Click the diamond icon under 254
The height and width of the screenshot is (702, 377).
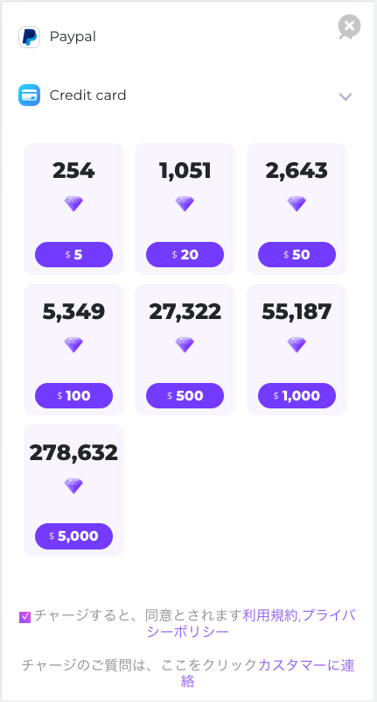73,203
